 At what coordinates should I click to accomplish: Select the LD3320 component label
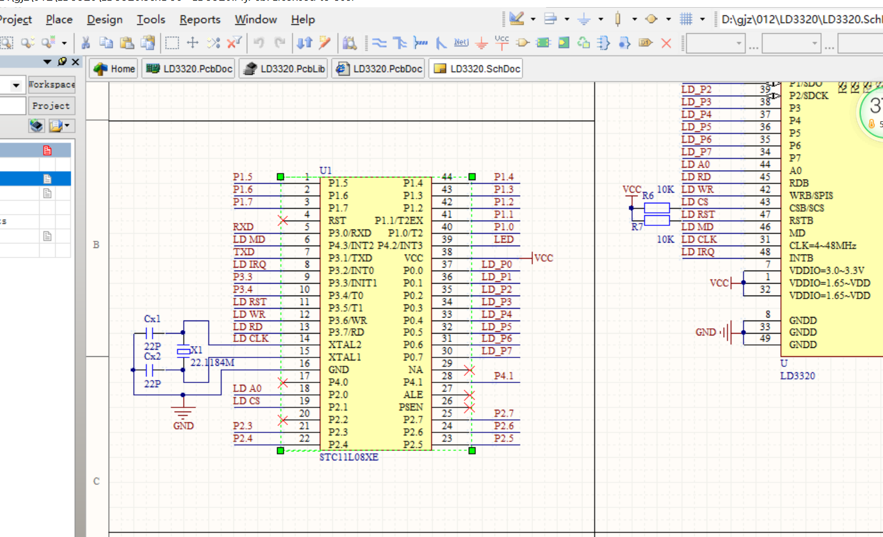[x=797, y=375]
